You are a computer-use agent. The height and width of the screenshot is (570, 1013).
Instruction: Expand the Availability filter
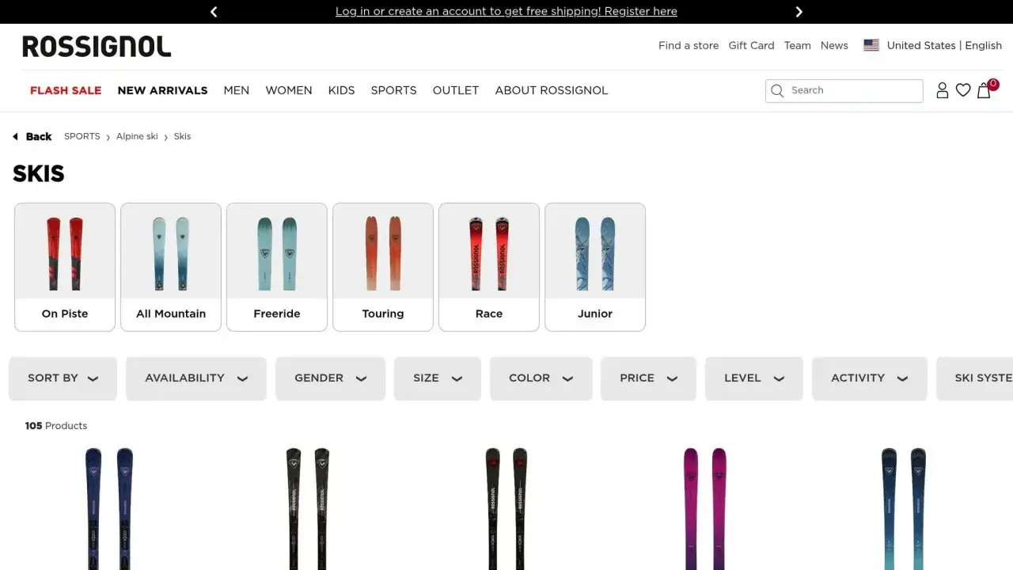pyautogui.click(x=196, y=378)
